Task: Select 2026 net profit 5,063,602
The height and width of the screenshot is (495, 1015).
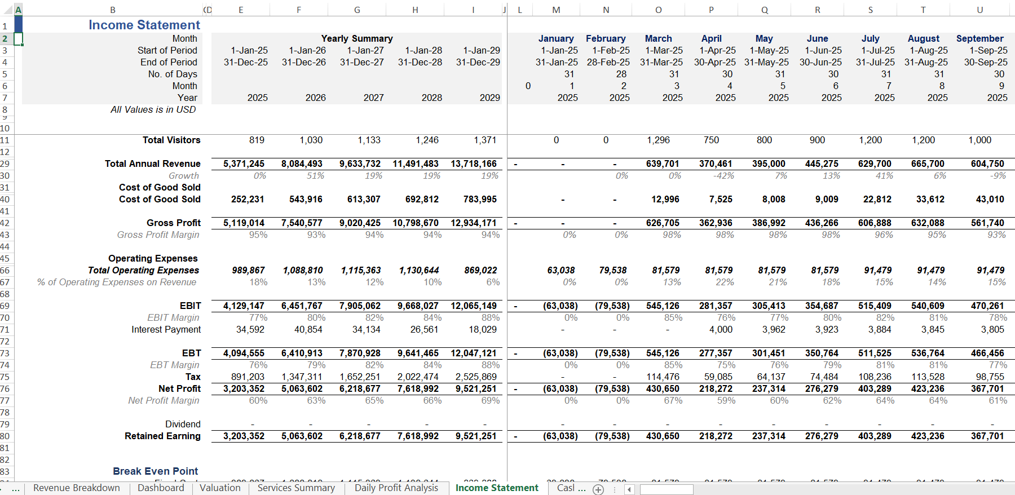Action: click(302, 388)
